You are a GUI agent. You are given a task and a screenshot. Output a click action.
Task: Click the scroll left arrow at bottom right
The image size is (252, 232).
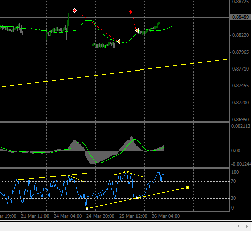[239, 226]
